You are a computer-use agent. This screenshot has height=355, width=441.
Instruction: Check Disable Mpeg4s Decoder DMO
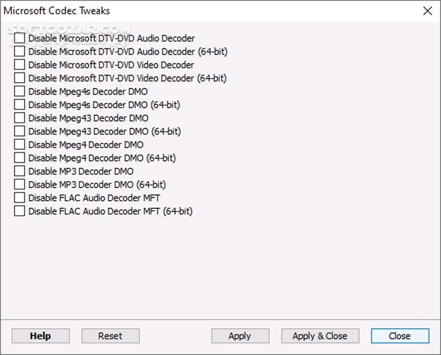(20, 91)
